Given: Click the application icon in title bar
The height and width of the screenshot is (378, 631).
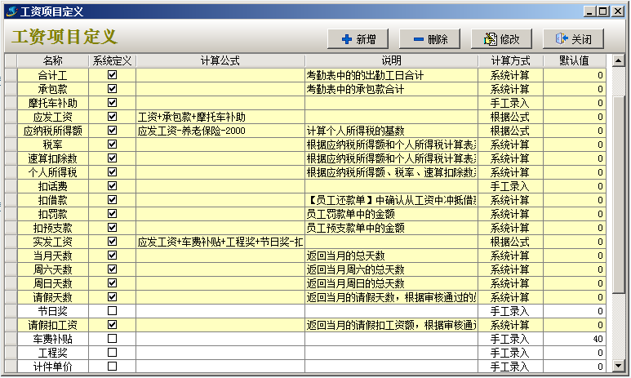Looking at the screenshot, I should pos(11,11).
